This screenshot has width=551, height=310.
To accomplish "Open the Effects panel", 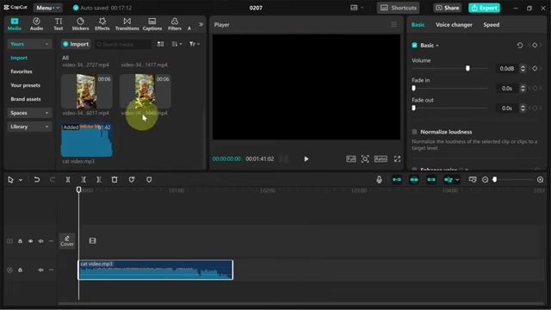I will pyautogui.click(x=102, y=24).
